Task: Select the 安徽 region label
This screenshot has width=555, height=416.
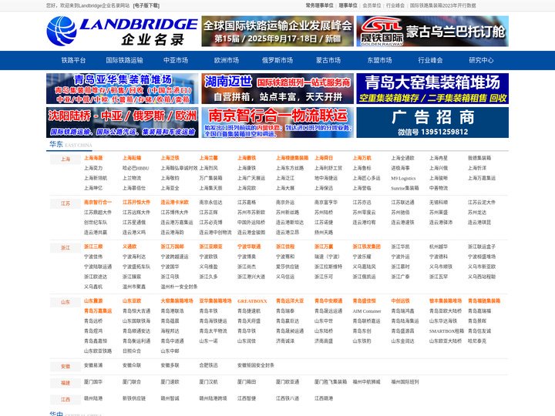Action: click(x=66, y=367)
